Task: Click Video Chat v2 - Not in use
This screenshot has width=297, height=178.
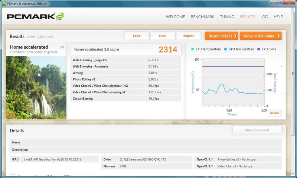Action: coord(235,166)
